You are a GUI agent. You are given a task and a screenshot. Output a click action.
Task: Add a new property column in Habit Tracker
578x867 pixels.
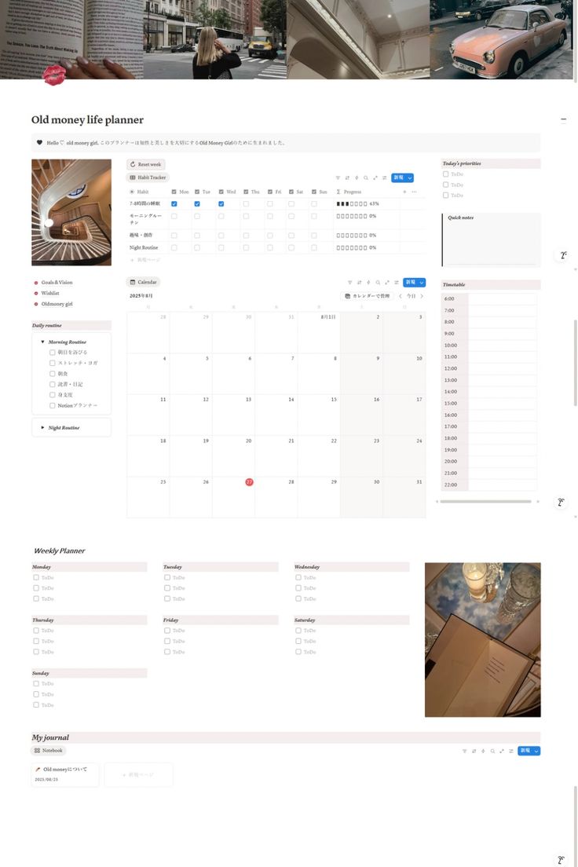coord(405,192)
